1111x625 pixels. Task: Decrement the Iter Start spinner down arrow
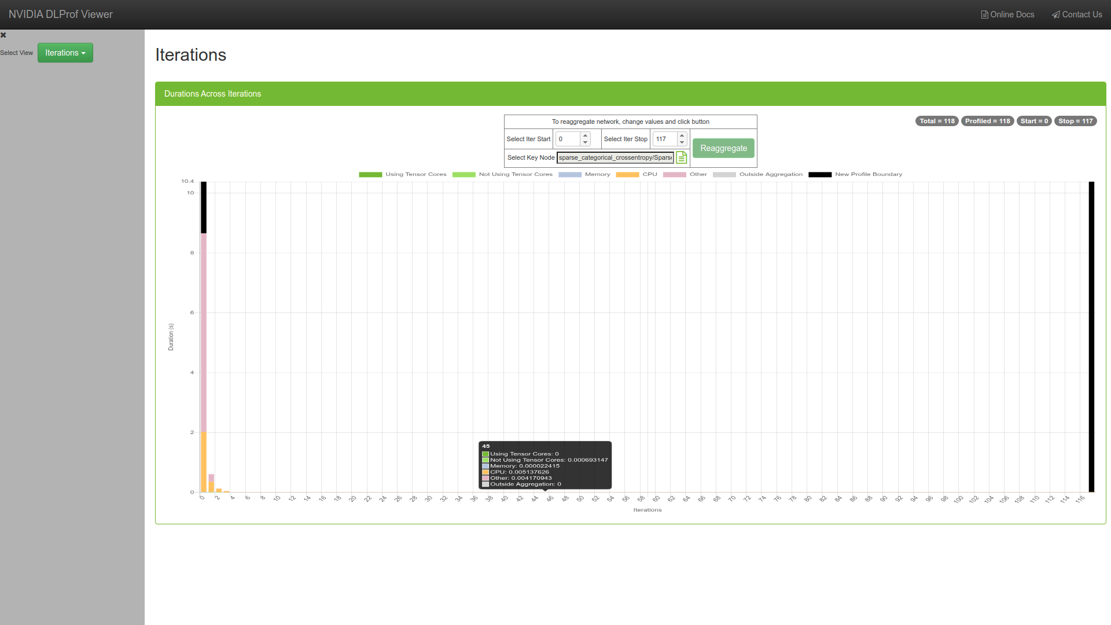[x=586, y=142]
